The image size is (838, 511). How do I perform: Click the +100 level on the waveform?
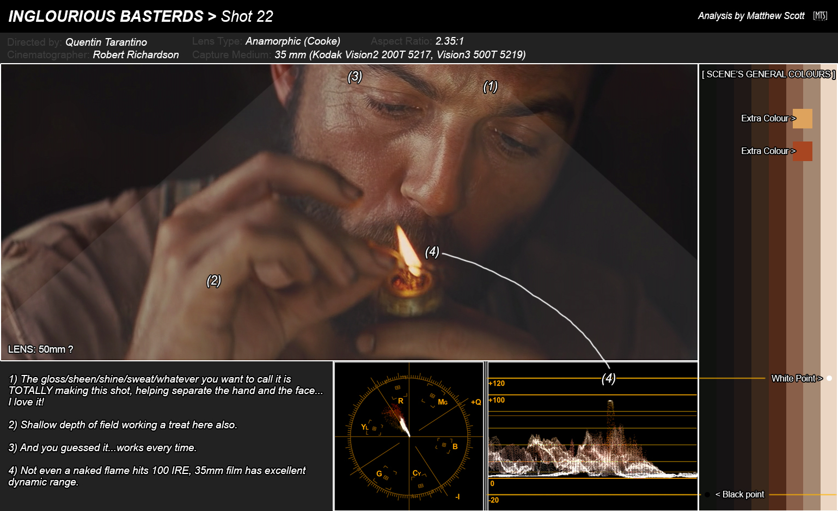coord(497,400)
